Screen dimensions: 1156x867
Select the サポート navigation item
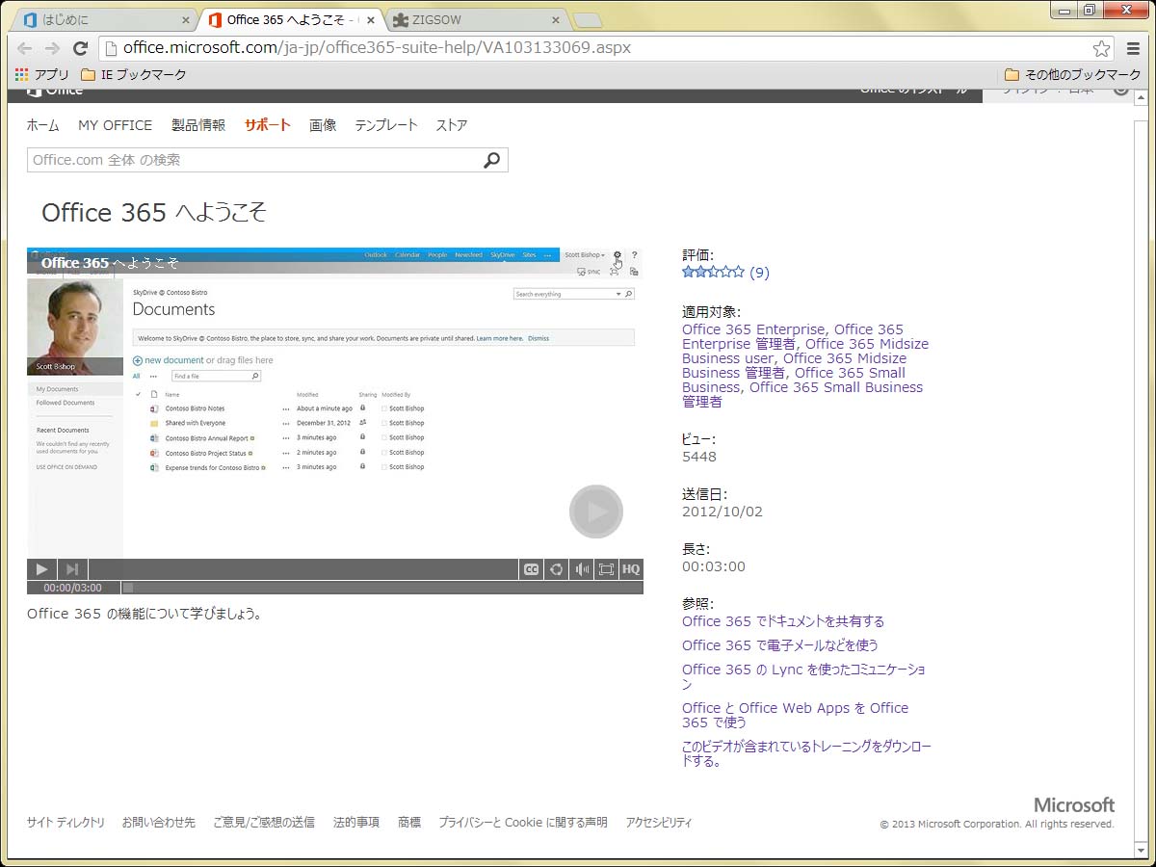pos(267,125)
